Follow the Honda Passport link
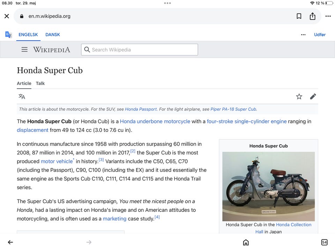This screenshot has height=251, width=335. click(x=141, y=109)
